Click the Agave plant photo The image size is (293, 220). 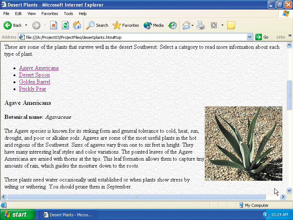[243, 143]
